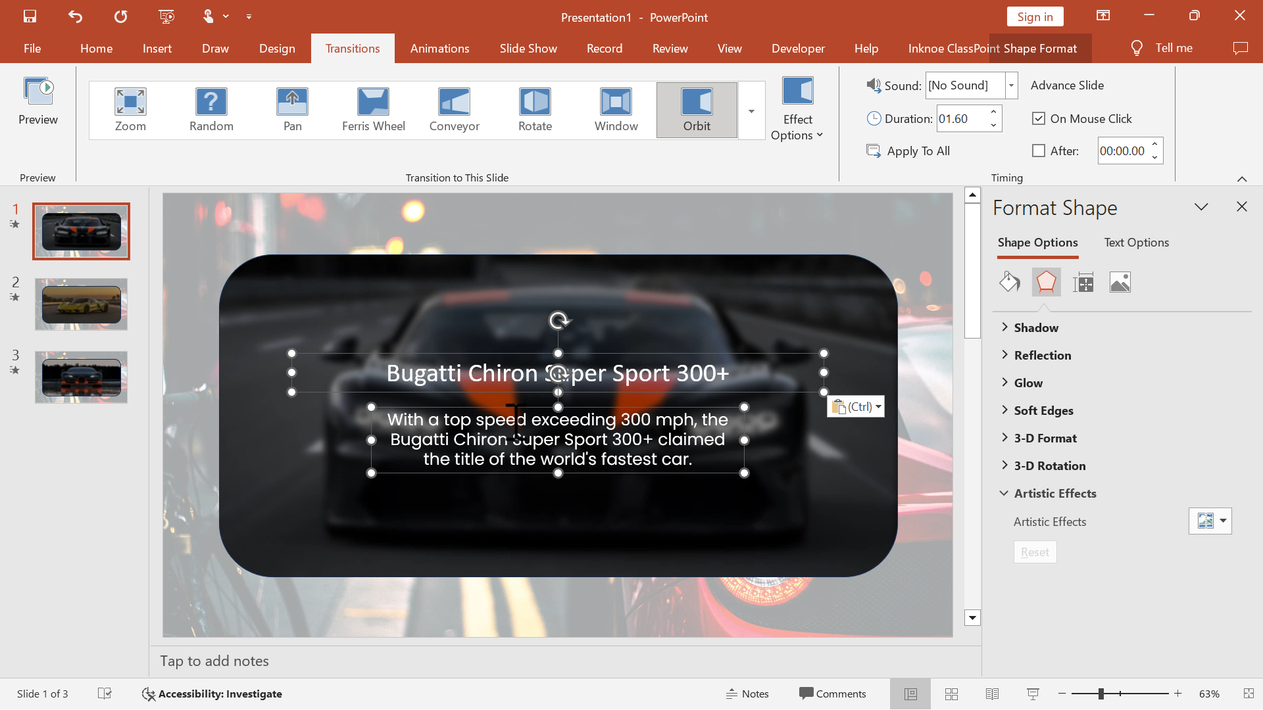This screenshot has width=1263, height=710.
Task: Select slide 2 thumbnail in panel
Action: (x=81, y=304)
